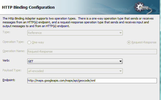This screenshot has height=100, width=161.
Task: Click into the Endpoint URL field
Action: (x=92, y=80)
